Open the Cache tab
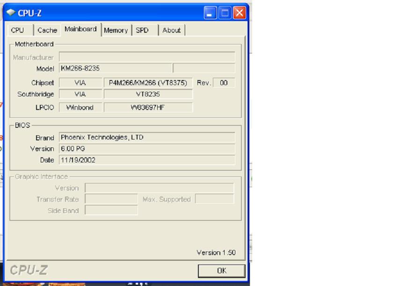 47,30
